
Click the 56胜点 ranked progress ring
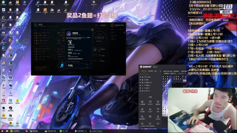99,38
